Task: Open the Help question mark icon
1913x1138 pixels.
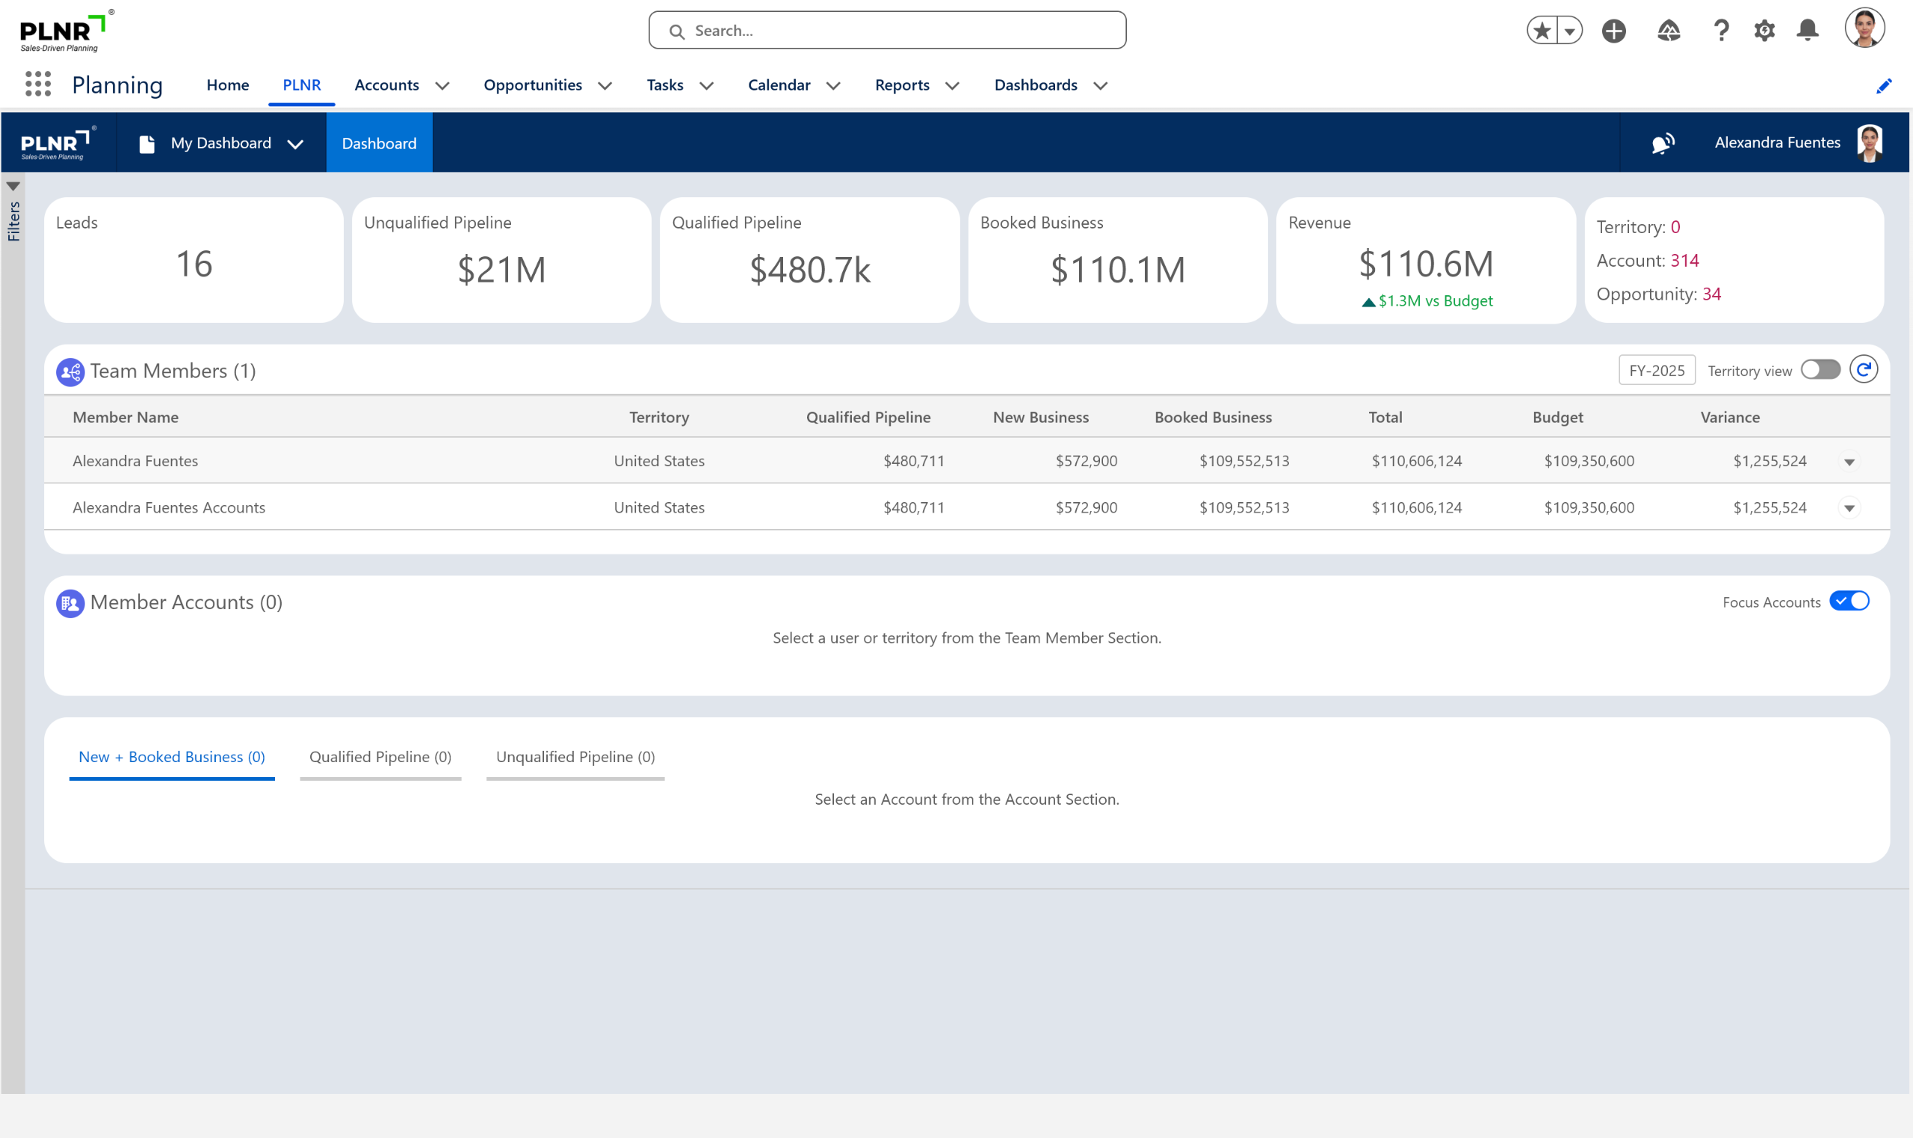Action: [1720, 31]
